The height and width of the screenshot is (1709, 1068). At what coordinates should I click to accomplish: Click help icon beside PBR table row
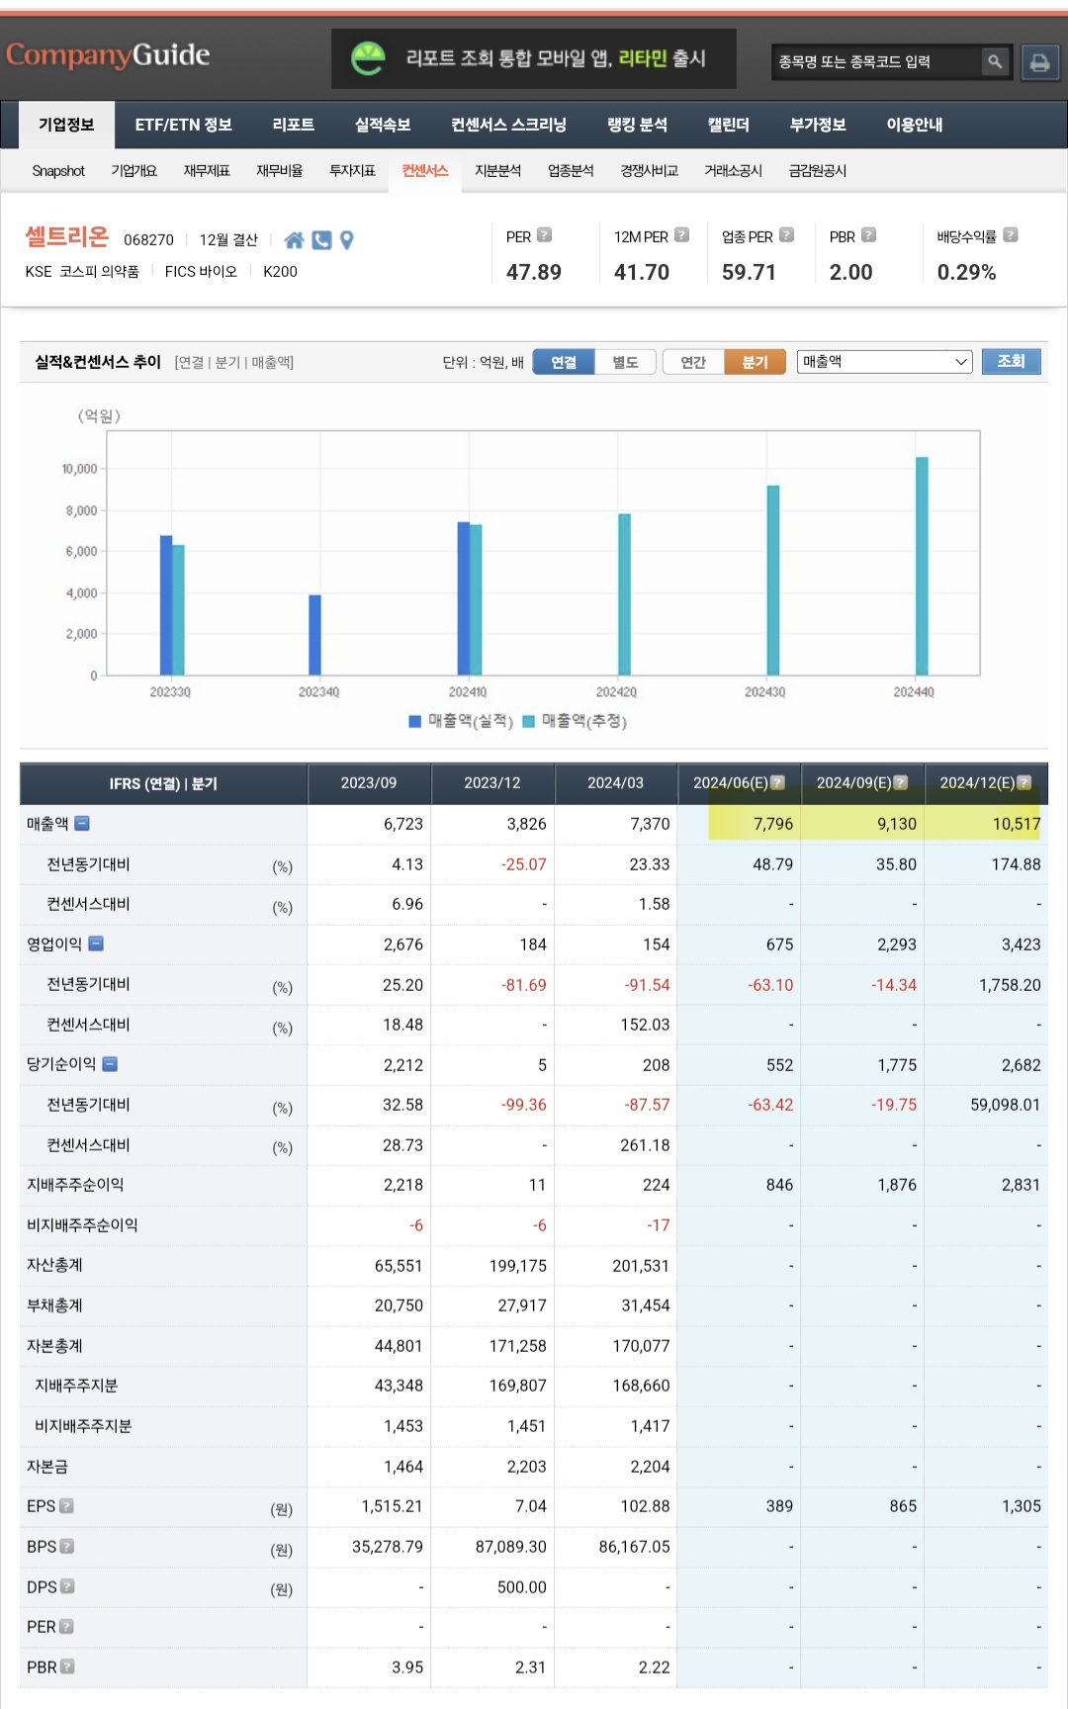coord(67,1666)
